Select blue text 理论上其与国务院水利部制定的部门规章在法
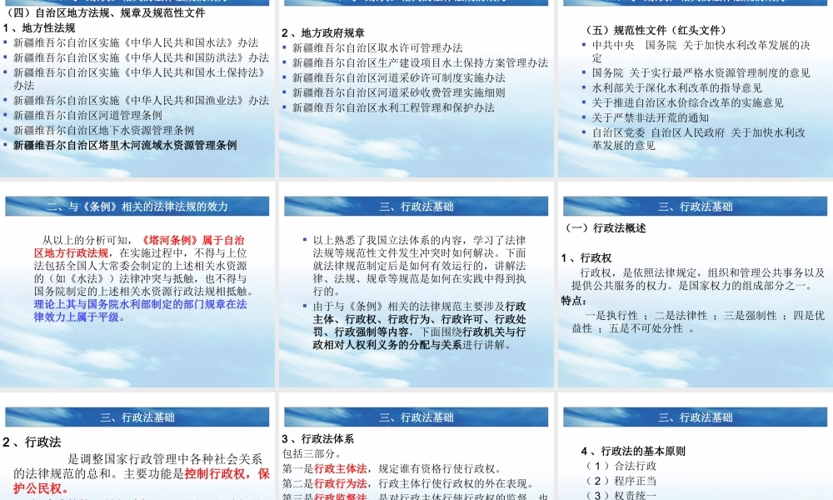Screen dimensions: 833x500 140,304
